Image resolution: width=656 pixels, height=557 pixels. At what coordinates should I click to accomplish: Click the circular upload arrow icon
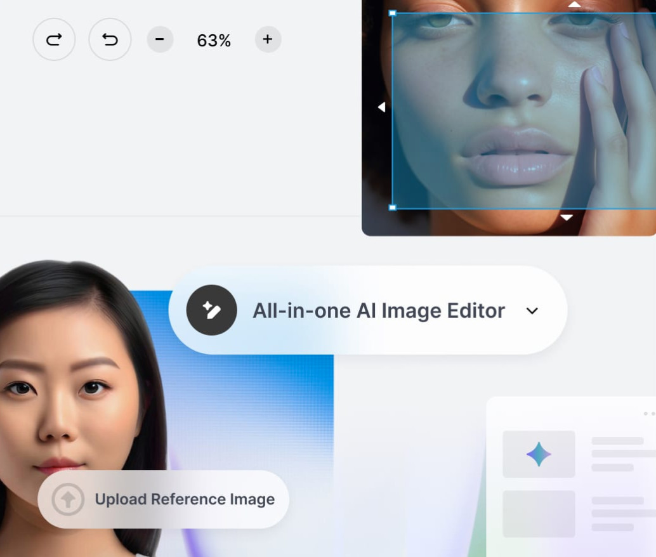click(x=67, y=499)
